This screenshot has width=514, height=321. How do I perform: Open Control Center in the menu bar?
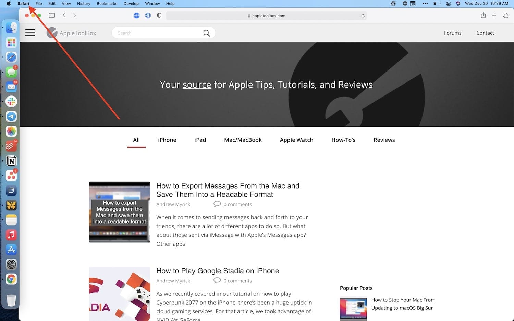coord(448,4)
